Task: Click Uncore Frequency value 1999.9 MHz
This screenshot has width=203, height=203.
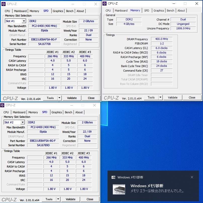Action: [183, 28]
